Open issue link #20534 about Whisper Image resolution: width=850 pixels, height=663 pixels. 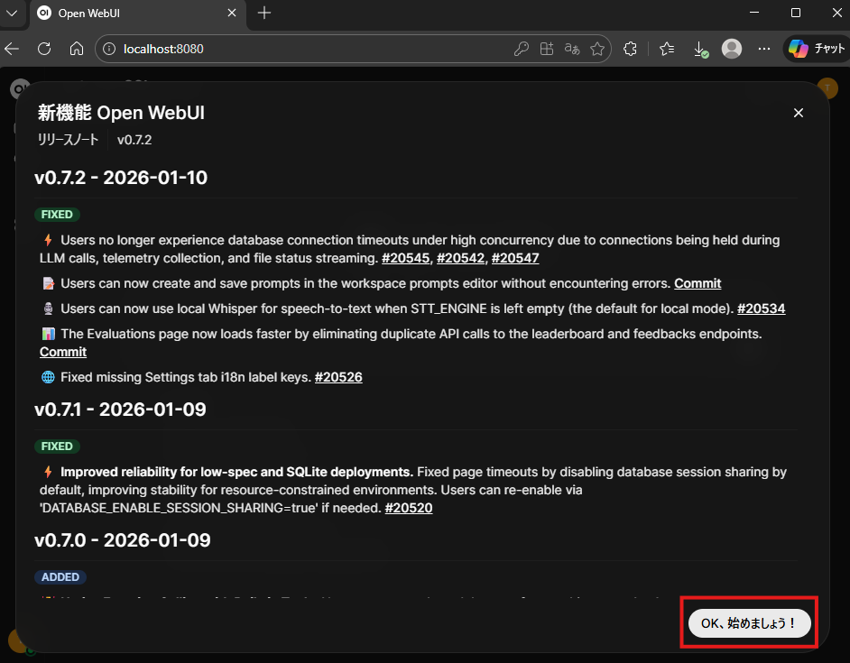pyautogui.click(x=761, y=308)
